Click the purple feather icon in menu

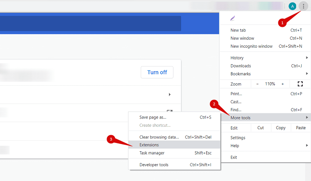tap(233, 18)
